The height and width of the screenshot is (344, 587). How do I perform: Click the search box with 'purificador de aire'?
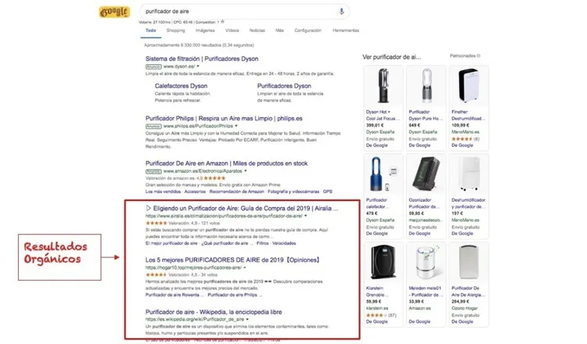point(245,12)
